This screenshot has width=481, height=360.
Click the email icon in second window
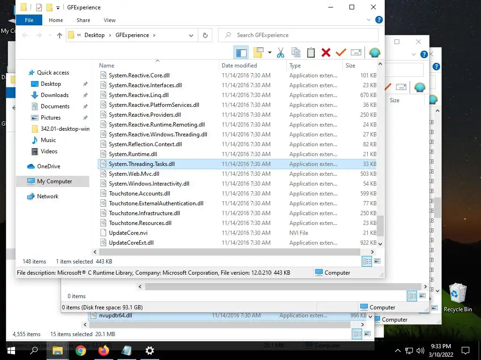[401, 87]
